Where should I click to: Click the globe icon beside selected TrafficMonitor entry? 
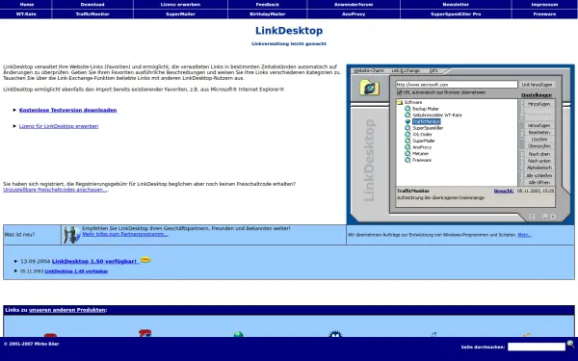coord(407,121)
